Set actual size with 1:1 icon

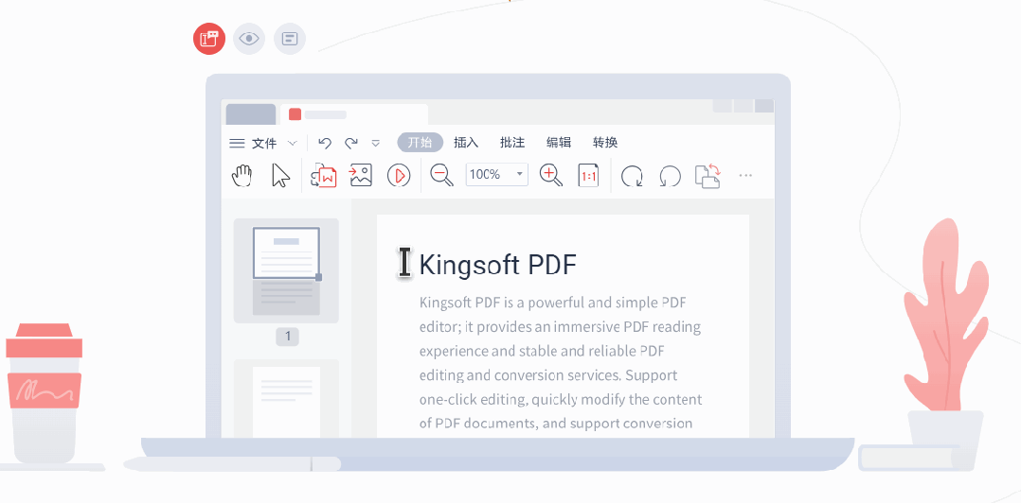[x=589, y=176]
